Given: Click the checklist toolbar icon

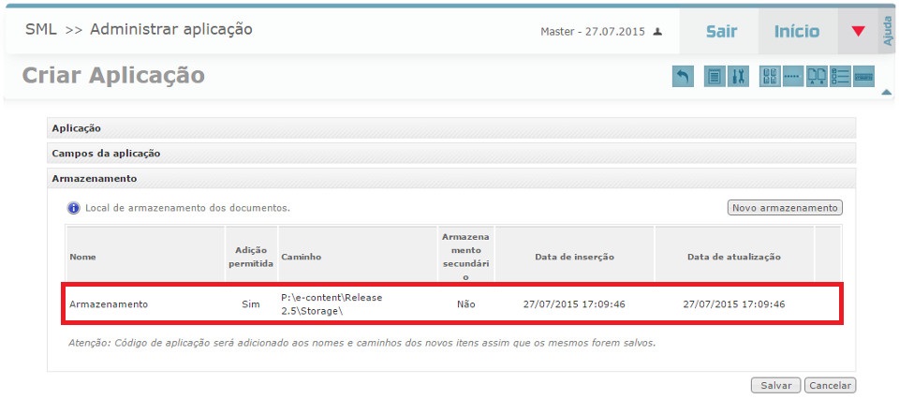Looking at the screenshot, I should pos(840,76).
